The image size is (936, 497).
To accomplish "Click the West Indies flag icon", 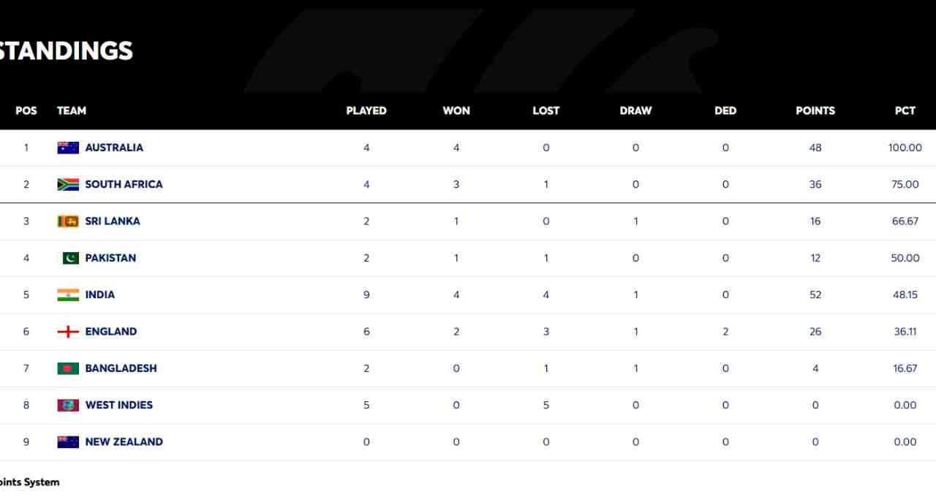I will click(x=68, y=405).
